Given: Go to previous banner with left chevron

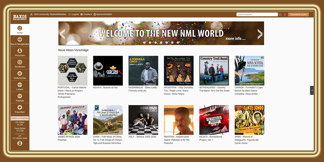Looking at the screenshot, I should (63, 34).
